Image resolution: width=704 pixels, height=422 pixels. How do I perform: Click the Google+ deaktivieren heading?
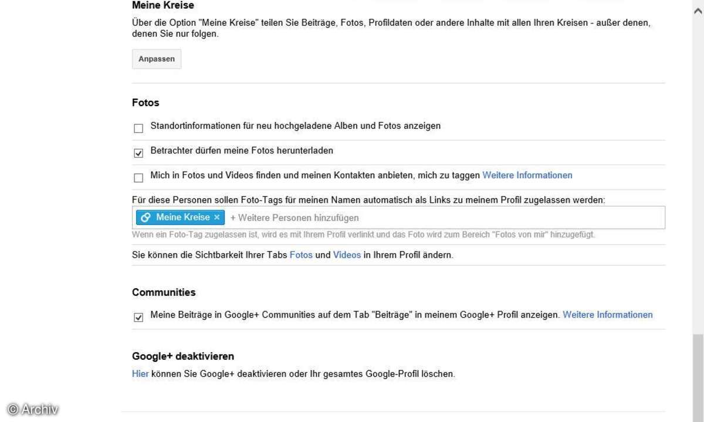pos(183,356)
